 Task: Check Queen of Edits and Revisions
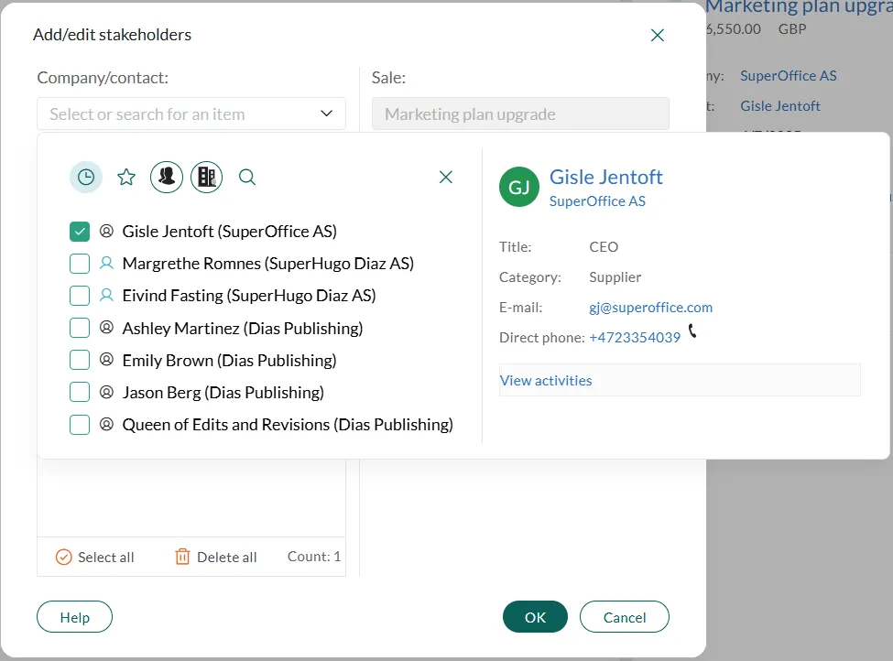(80, 425)
